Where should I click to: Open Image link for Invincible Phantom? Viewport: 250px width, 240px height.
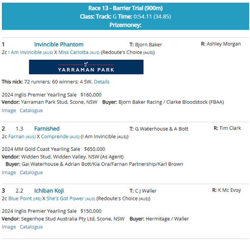click(x=9, y=110)
